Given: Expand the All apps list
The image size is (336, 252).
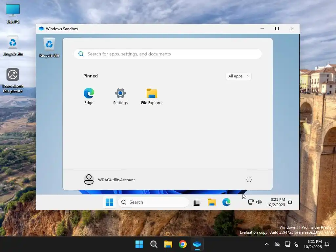Looking at the screenshot, I should coord(239,76).
